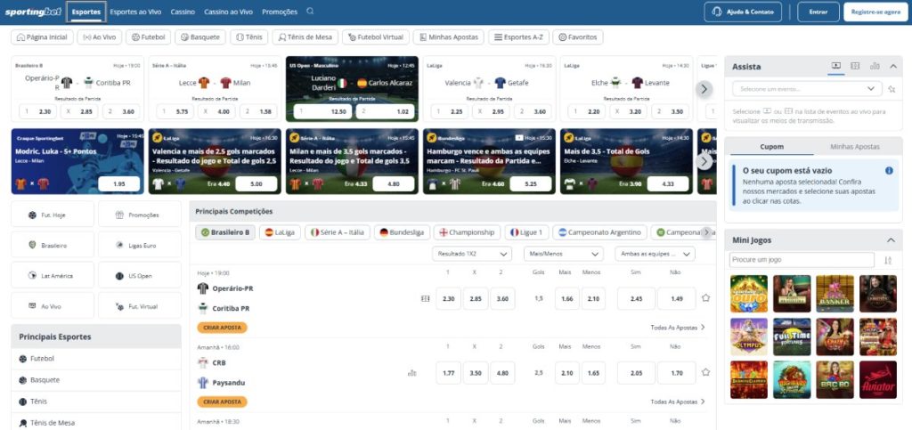The width and height of the screenshot is (912, 430).
Task: Open US Open quick link tile
Action: pyautogui.click(x=140, y=275)
